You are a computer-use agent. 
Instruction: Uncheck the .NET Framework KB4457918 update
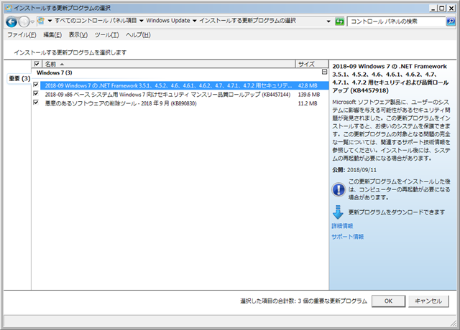click(36, 85)
